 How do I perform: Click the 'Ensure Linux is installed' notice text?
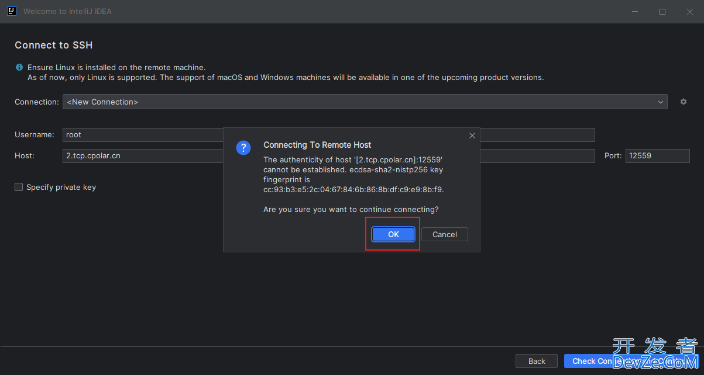tap(116, 68)
